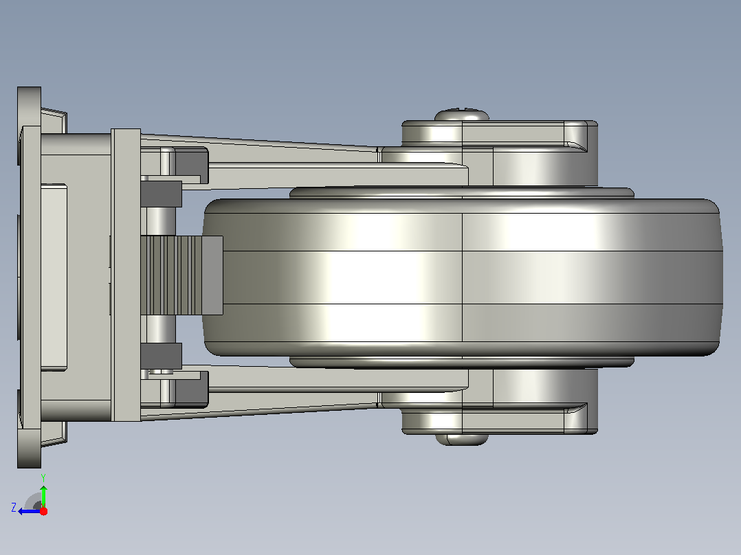Viewport: 741px width, 555px height.
Task: Select the axle bolt head above the wheel
Action: click(462, 115)
